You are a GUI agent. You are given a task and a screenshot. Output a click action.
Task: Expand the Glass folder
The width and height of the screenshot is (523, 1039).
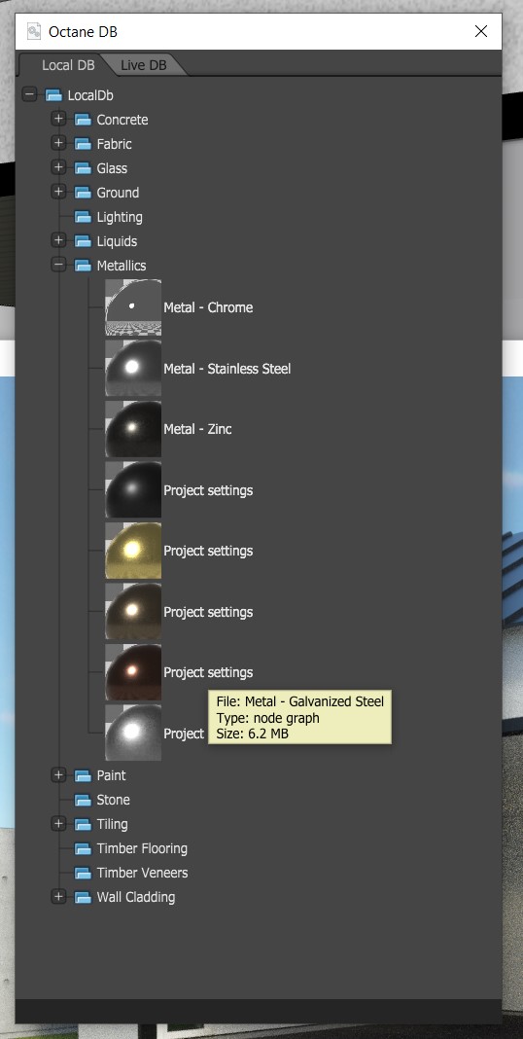[x=59, y=167]
